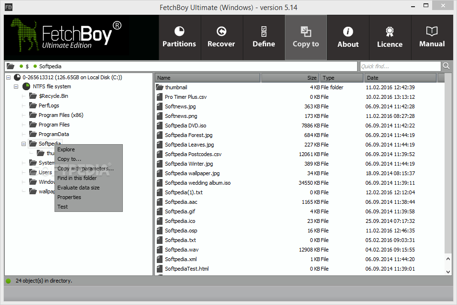Collapse the NTFS file system node
This screenshot has height=305, width=457.
pyautogui.click(x=16, y=86)
